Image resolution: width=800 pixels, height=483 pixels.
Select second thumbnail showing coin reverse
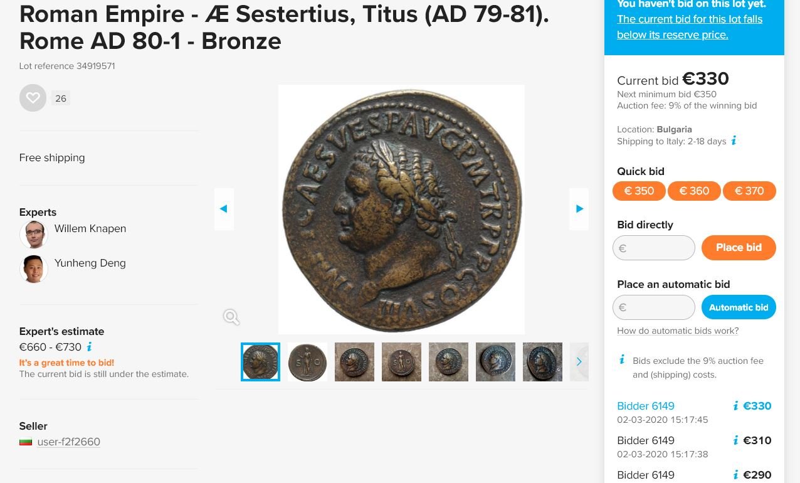pyautogui.click(x=307, y=362)
